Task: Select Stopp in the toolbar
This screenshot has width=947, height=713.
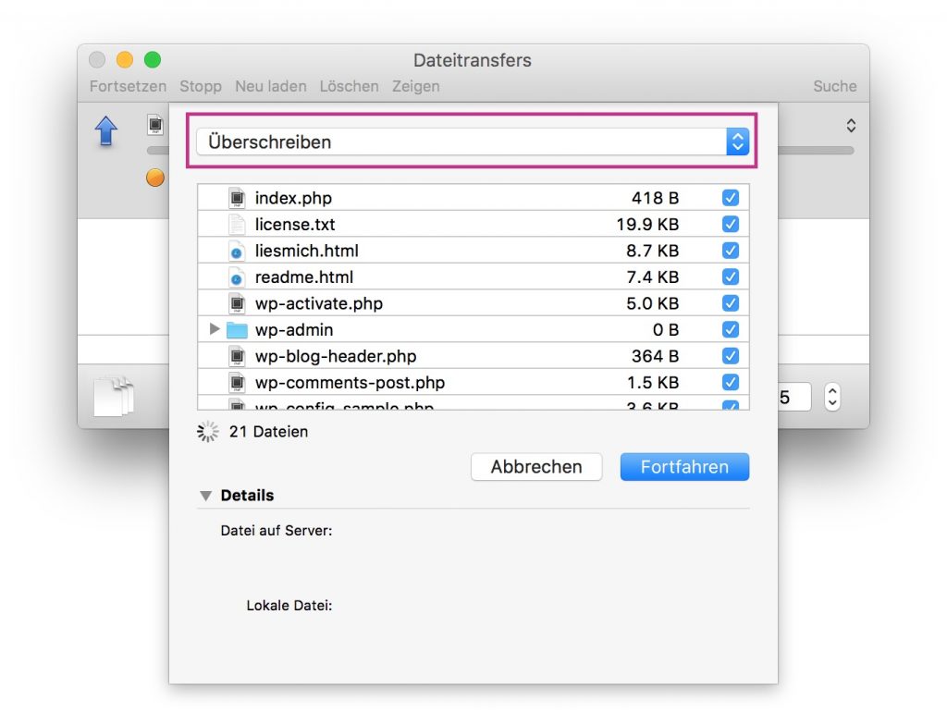Action: pos(200,86)
